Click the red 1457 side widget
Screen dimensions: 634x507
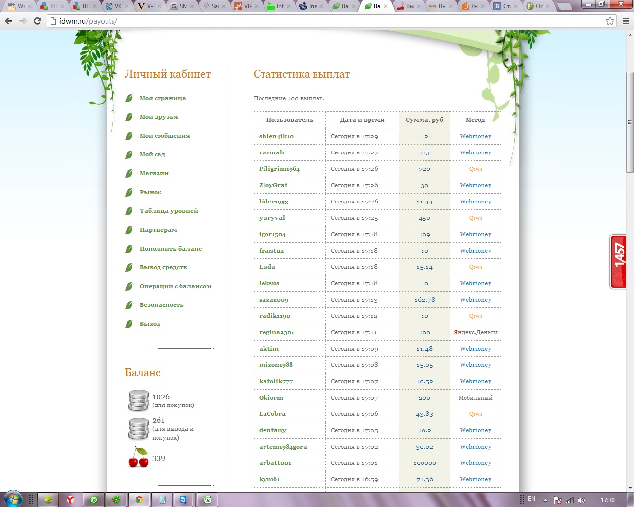click(x=618, y=261)
